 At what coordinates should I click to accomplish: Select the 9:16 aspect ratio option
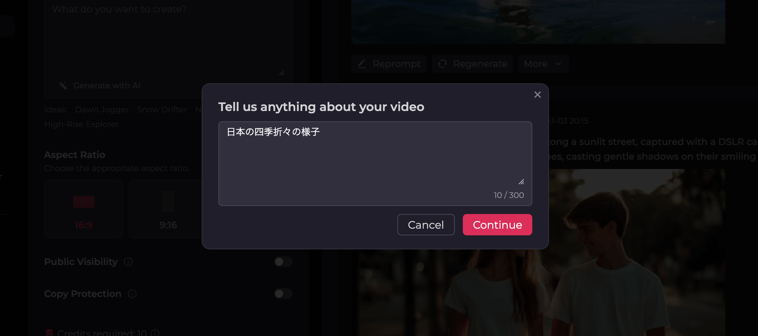pyautogui.click(x=168, y=209)
